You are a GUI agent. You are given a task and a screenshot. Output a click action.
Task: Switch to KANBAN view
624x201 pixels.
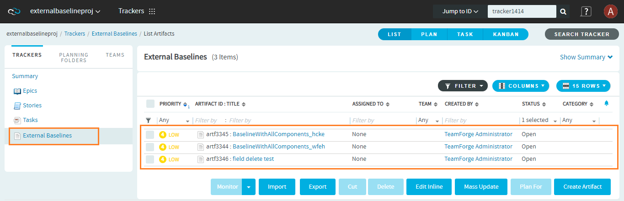506,34
